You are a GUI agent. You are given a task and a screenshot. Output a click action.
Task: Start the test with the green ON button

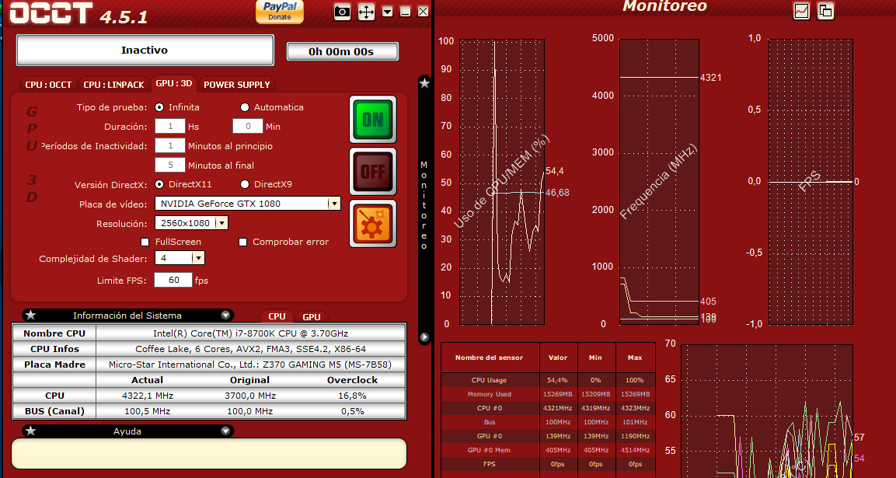click(x=372, y=119)
